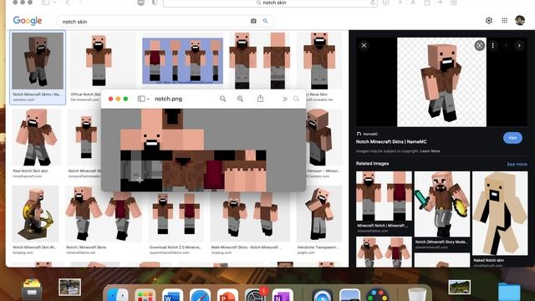Submit search with the magnifier icon
The width and height of the screenshot is (535, 301).
click(265, 21)
